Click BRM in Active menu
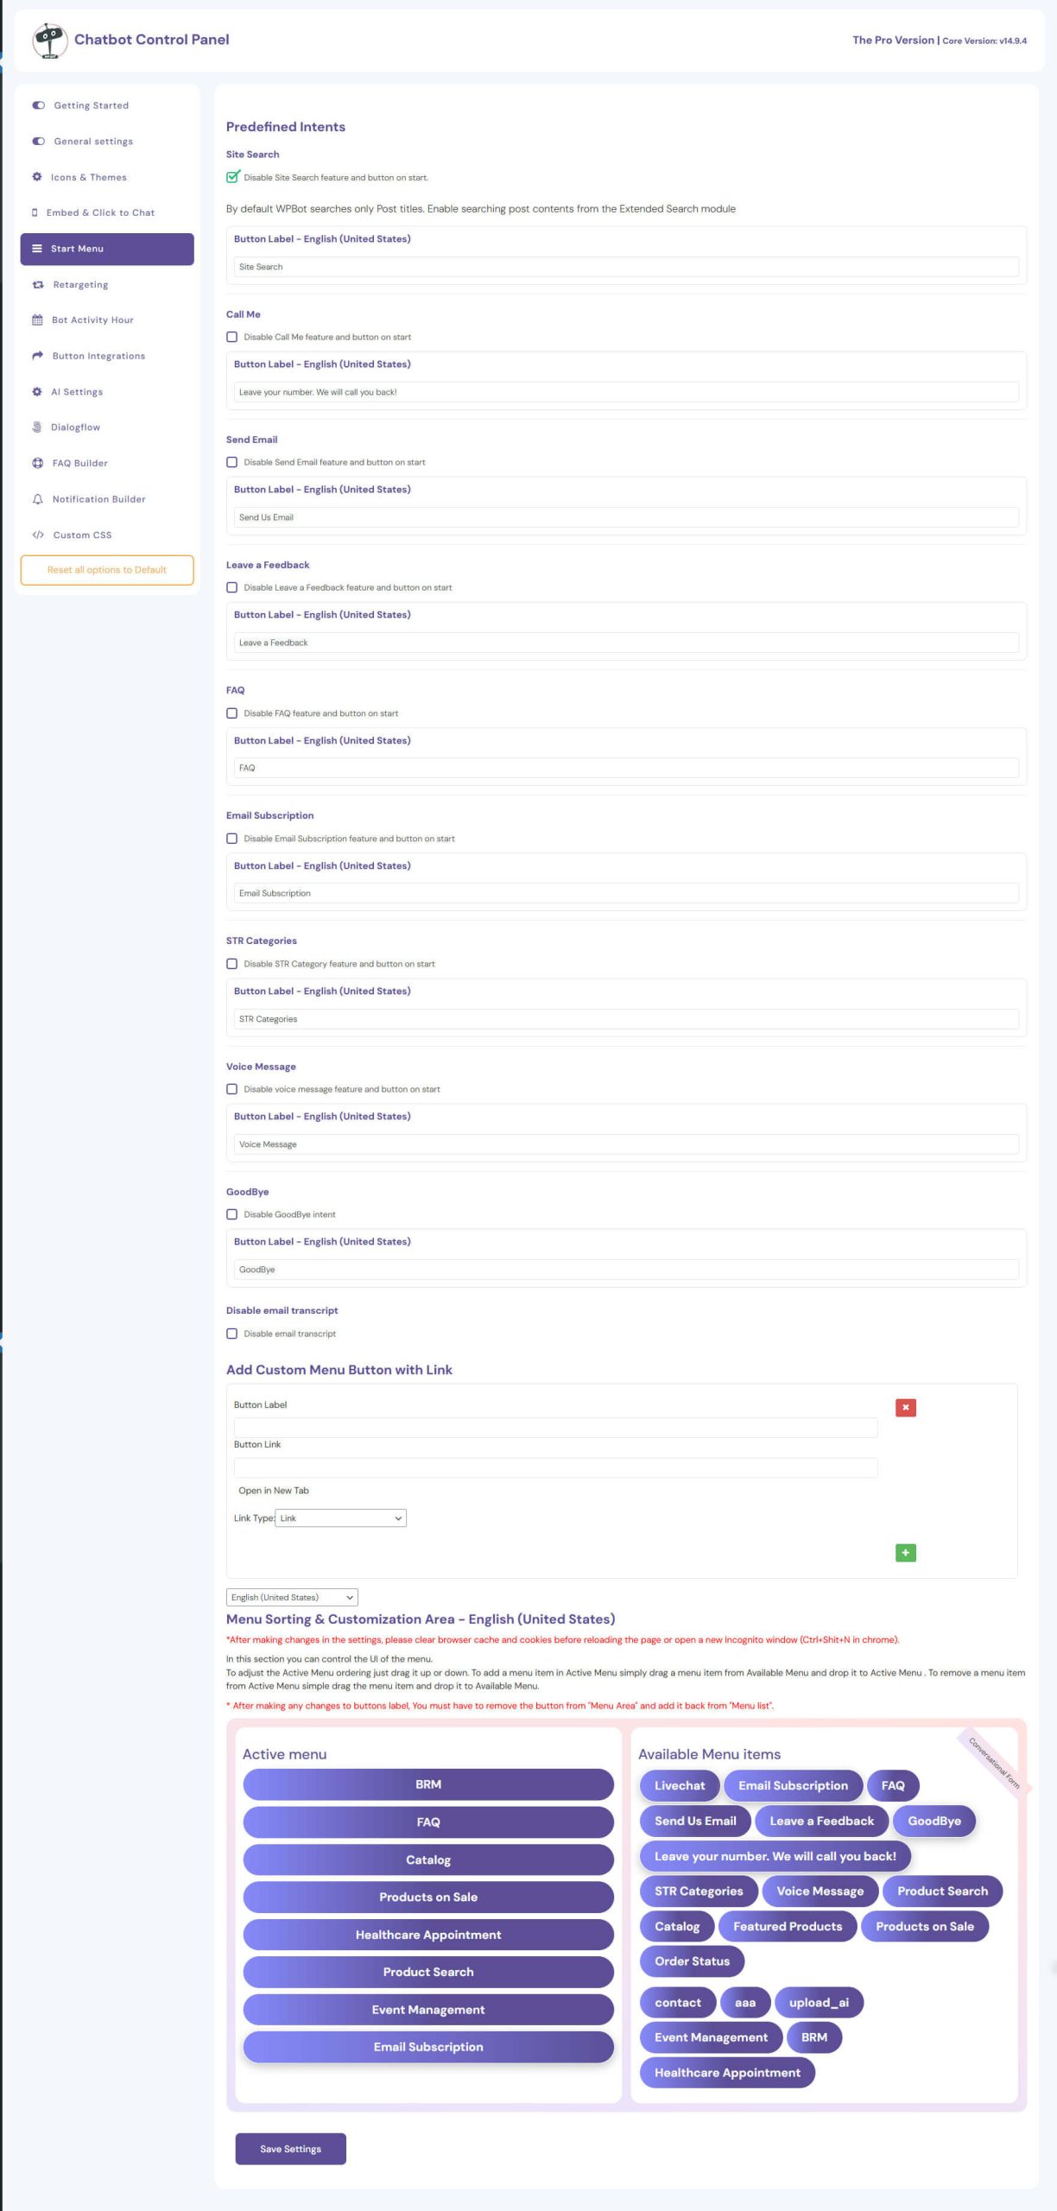 tap(428, 1785)
